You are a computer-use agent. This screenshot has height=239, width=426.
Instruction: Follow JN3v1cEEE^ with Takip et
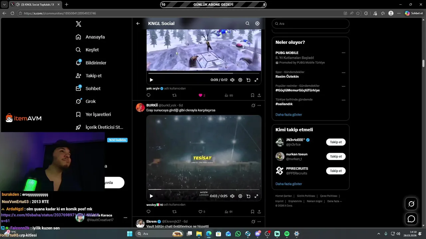(x=336, y=142)
